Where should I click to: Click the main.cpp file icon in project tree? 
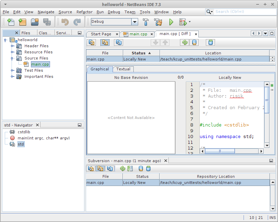click(x=26, y=64)
